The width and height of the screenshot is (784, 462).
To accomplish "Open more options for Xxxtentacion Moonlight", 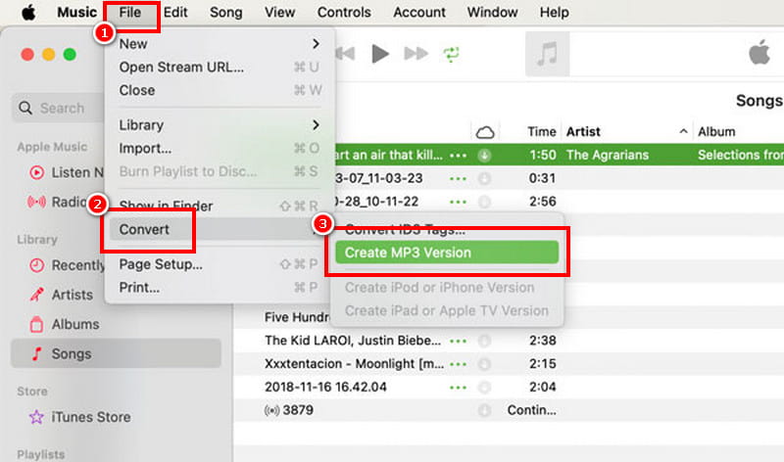I will click(x=458, y=364).
